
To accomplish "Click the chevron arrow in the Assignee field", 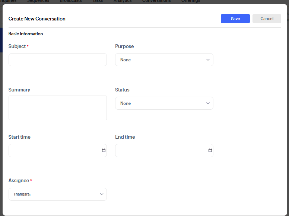I will (x=101, y=194).
